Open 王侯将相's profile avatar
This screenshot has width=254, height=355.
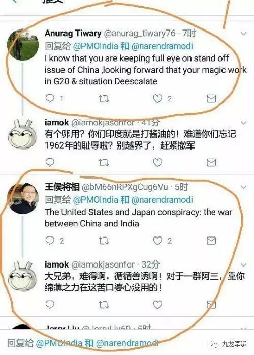click(23, 198)
